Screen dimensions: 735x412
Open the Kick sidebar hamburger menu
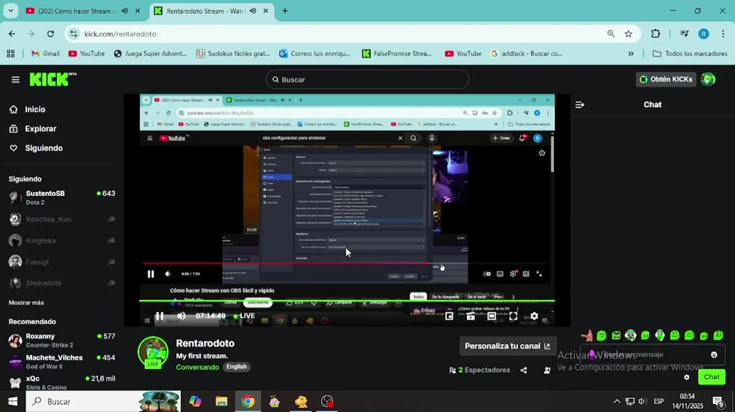[x=15, y=80]
